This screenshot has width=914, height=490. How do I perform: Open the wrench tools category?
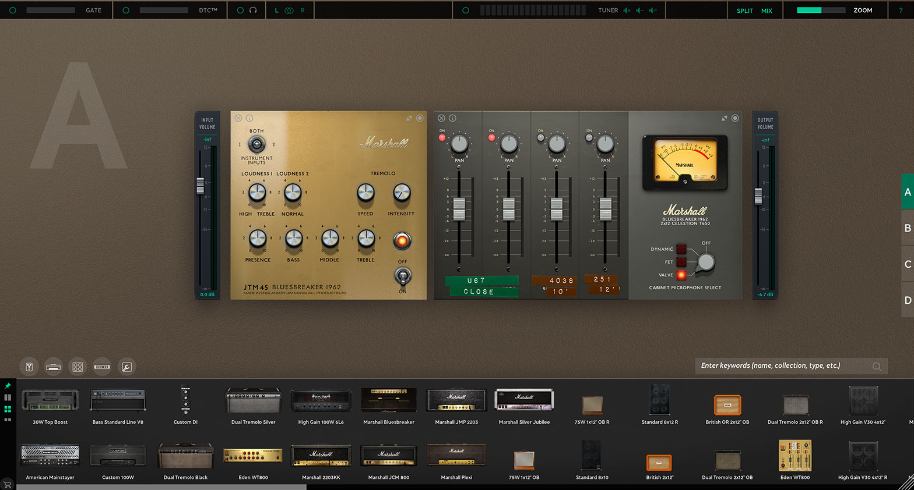click(x=126, y=367)
